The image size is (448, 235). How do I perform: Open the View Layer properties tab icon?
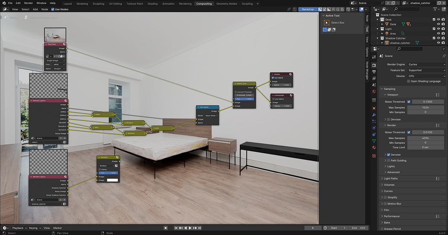(374, 78)
